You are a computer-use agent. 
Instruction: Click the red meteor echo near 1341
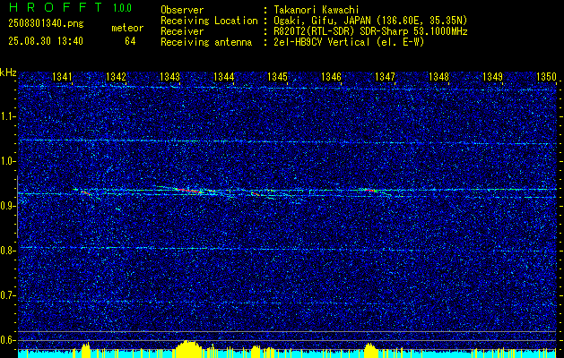[x=85, y=192]
